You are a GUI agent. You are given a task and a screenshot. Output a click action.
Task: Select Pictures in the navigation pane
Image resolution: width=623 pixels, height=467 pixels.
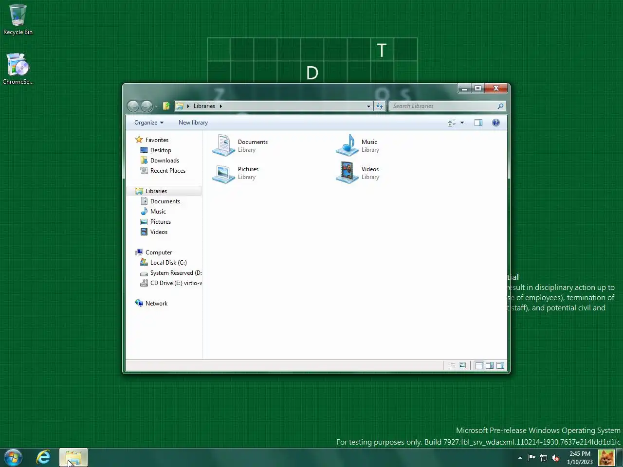click(x=161, y=222)
